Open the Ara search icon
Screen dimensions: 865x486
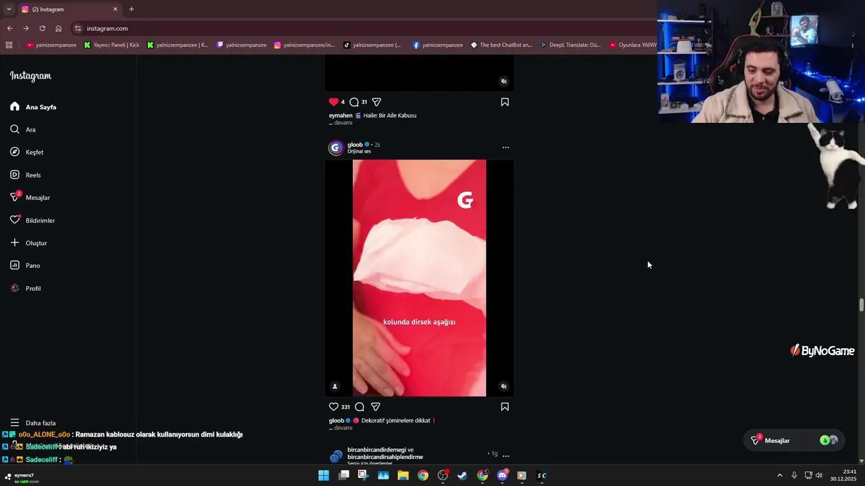tap(14, 129)
